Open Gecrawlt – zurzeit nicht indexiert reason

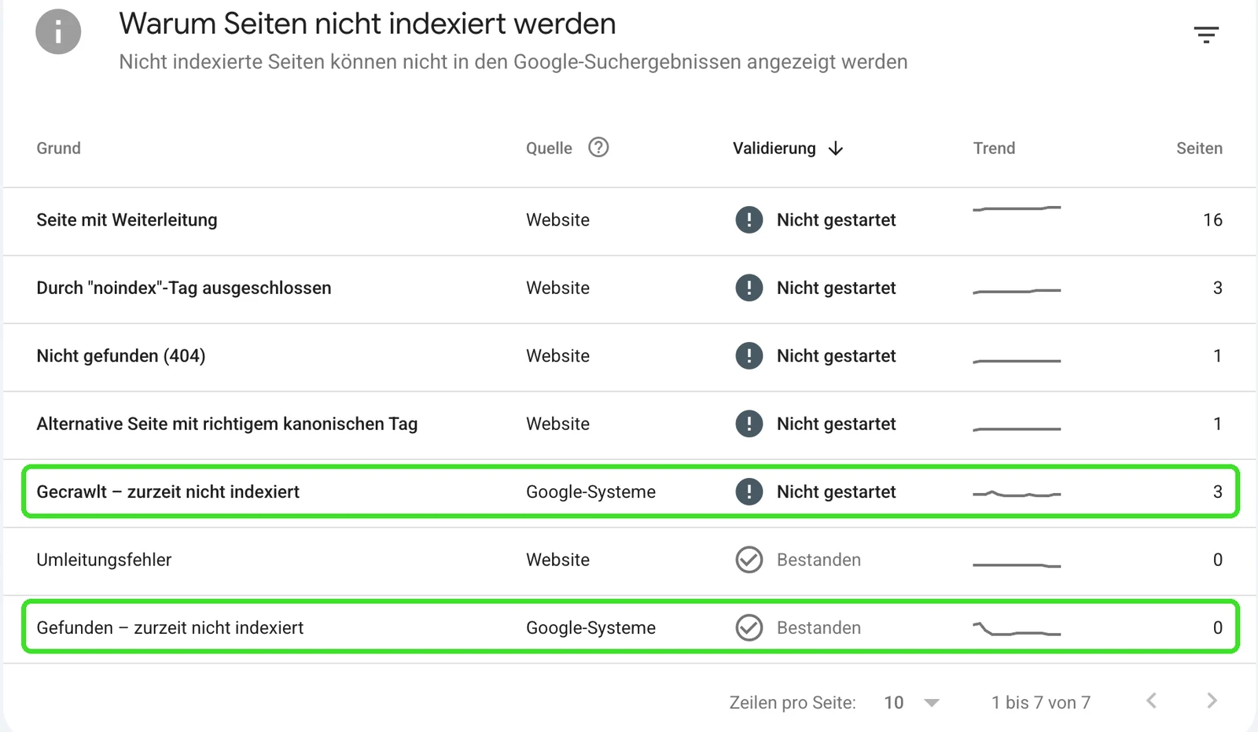[168, 491]
